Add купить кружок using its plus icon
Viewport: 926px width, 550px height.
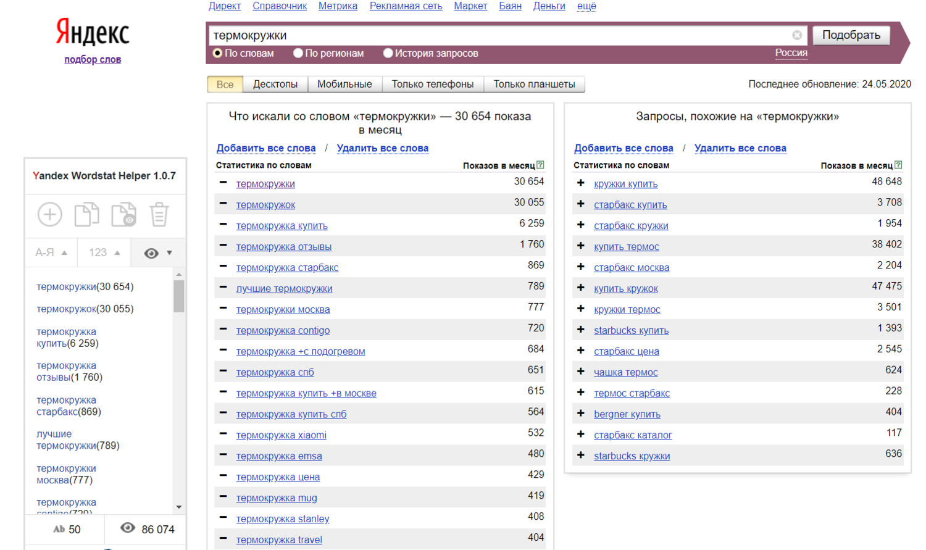(580, 288)
